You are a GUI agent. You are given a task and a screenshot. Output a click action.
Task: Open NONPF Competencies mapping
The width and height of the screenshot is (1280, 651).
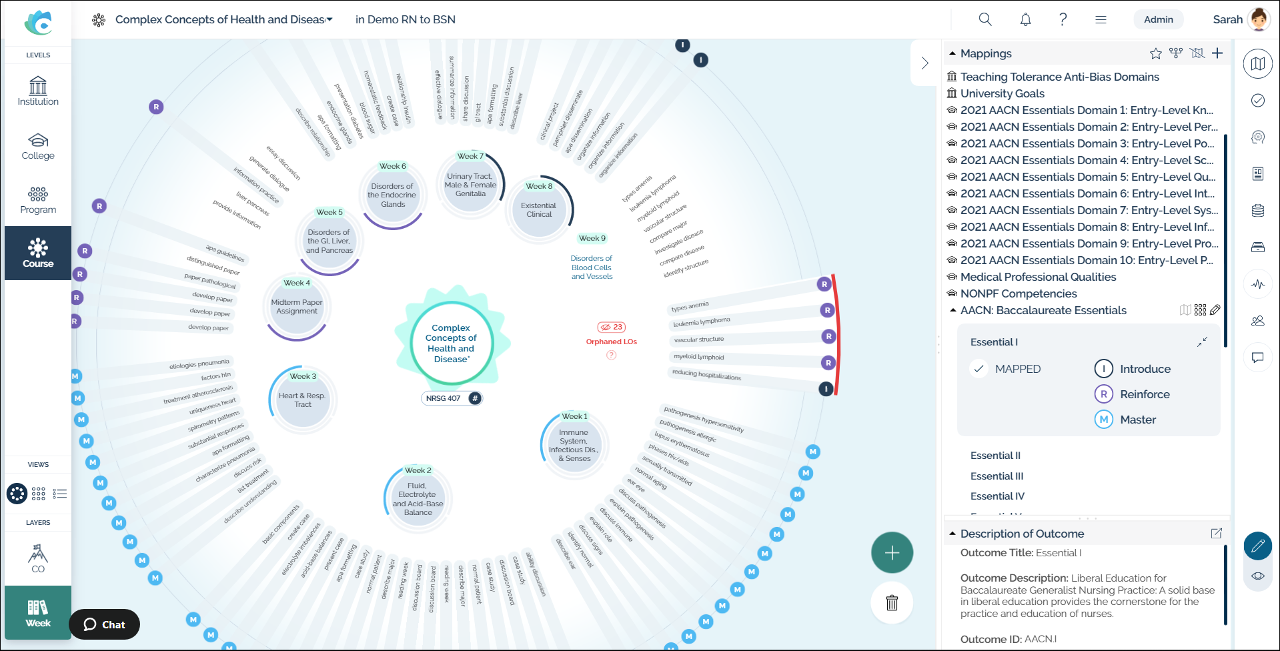[1019, 293]
